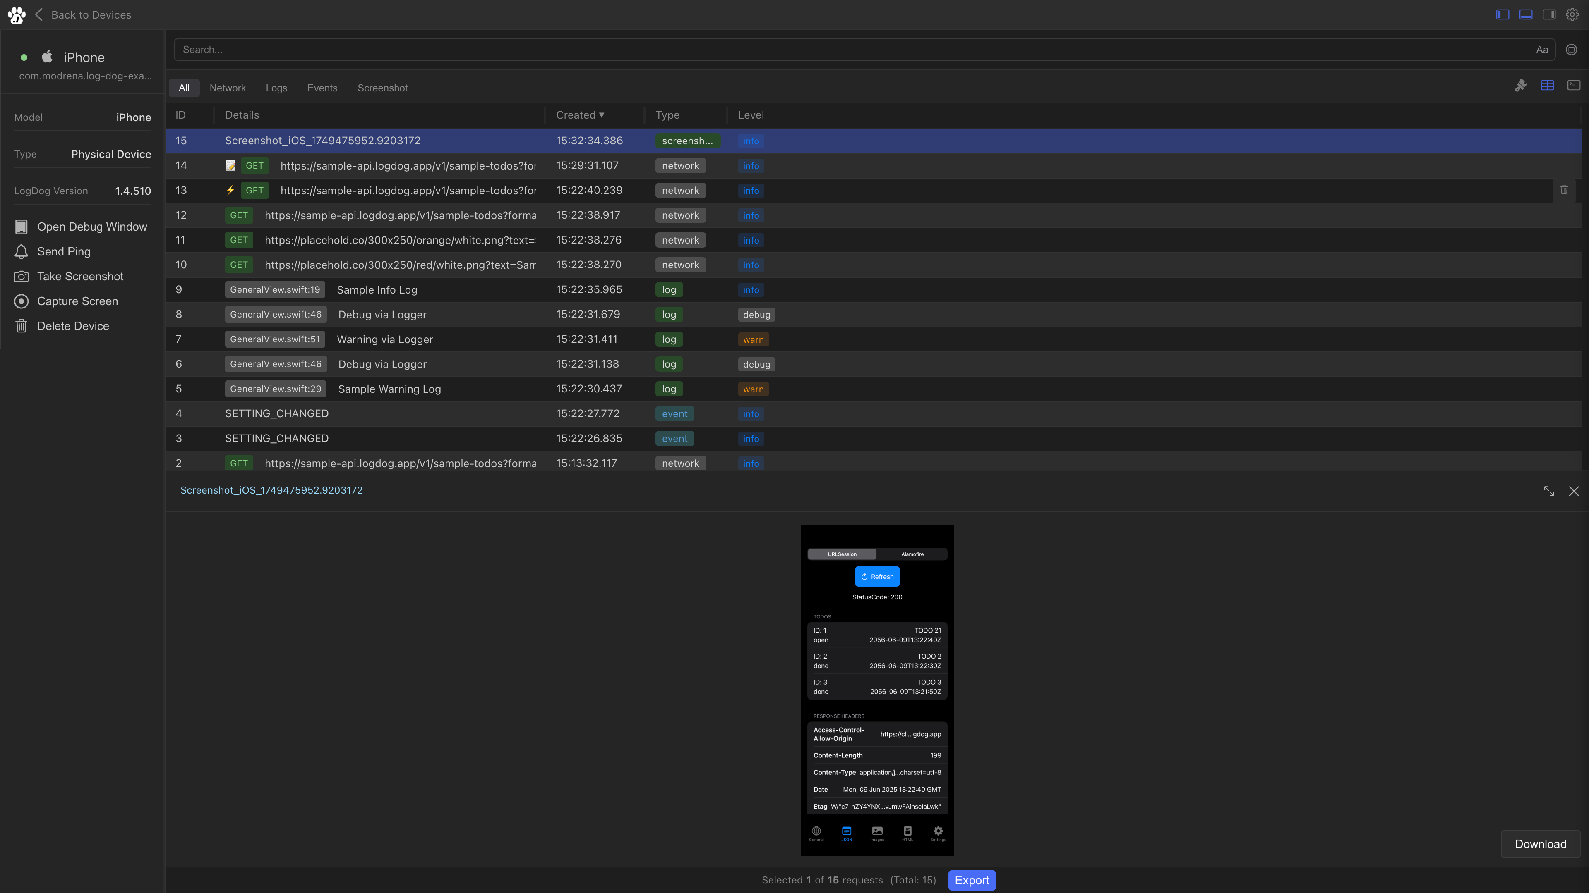Image resolution: width=1589 pixels, height=893 pixels.
Task: Select row 9 Sample Info Log
Action: pyautogui.click(x=874, y=290)
